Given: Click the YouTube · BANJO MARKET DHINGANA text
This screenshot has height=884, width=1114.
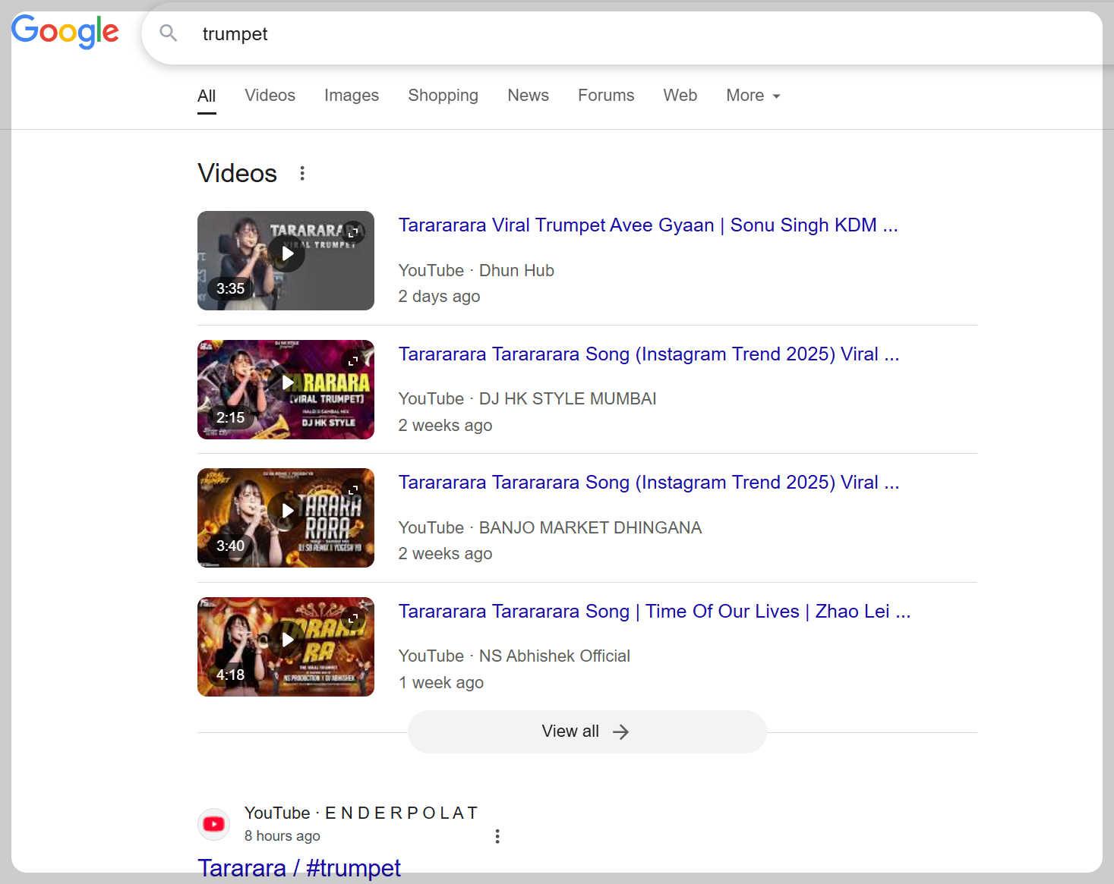Looking at the screenshot, I should [550, 527].
